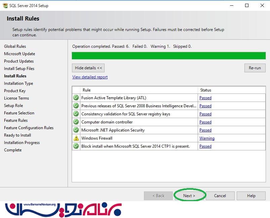The height and width of the screenshot is (218, 270).
Task: Click the disabled Back button
Action: tap(158, 196)
